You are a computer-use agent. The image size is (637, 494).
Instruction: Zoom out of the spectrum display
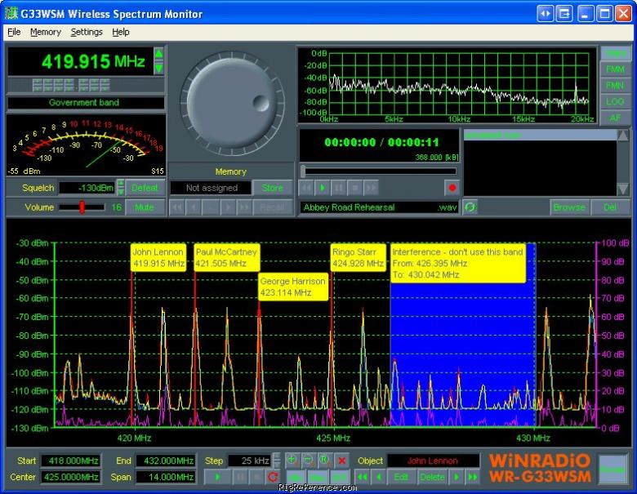point(308,461)
